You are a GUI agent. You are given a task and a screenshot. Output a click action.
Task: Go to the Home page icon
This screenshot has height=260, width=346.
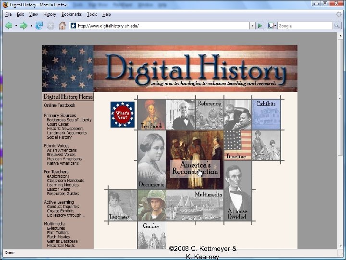62,26
